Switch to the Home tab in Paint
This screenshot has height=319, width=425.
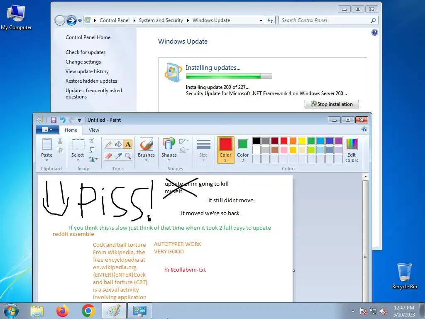71,130
